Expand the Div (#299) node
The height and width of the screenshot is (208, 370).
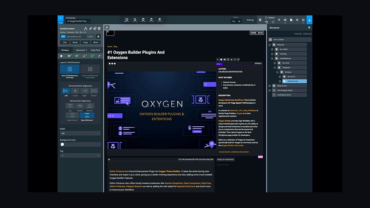(x=272, y=49)
